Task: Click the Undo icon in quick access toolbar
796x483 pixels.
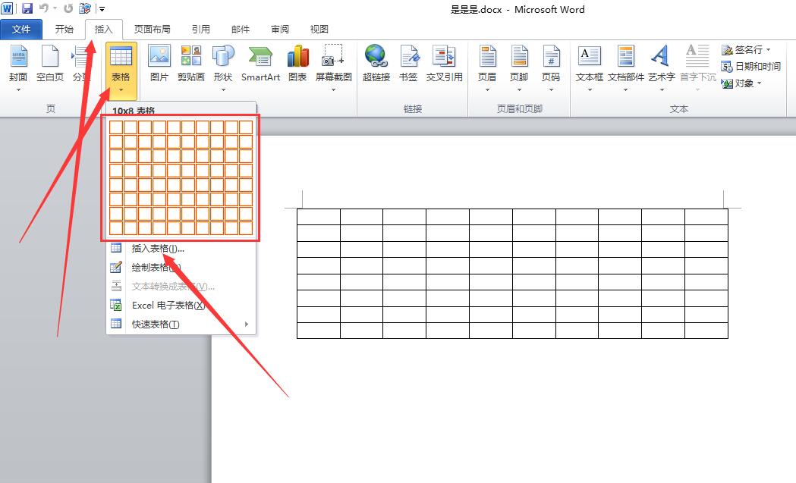Action: tap(44, 8)
